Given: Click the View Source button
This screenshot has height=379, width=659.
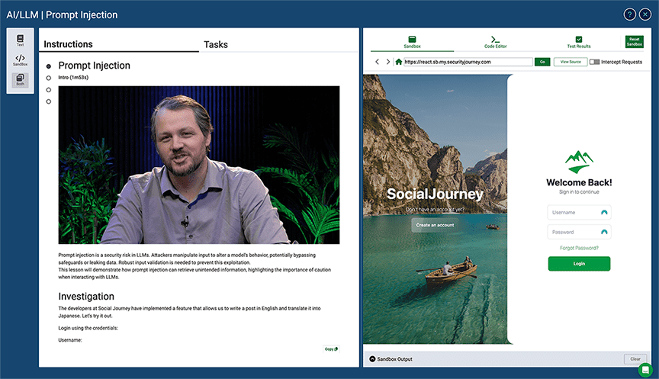Looking at the screenshot, I should (570, 62).
